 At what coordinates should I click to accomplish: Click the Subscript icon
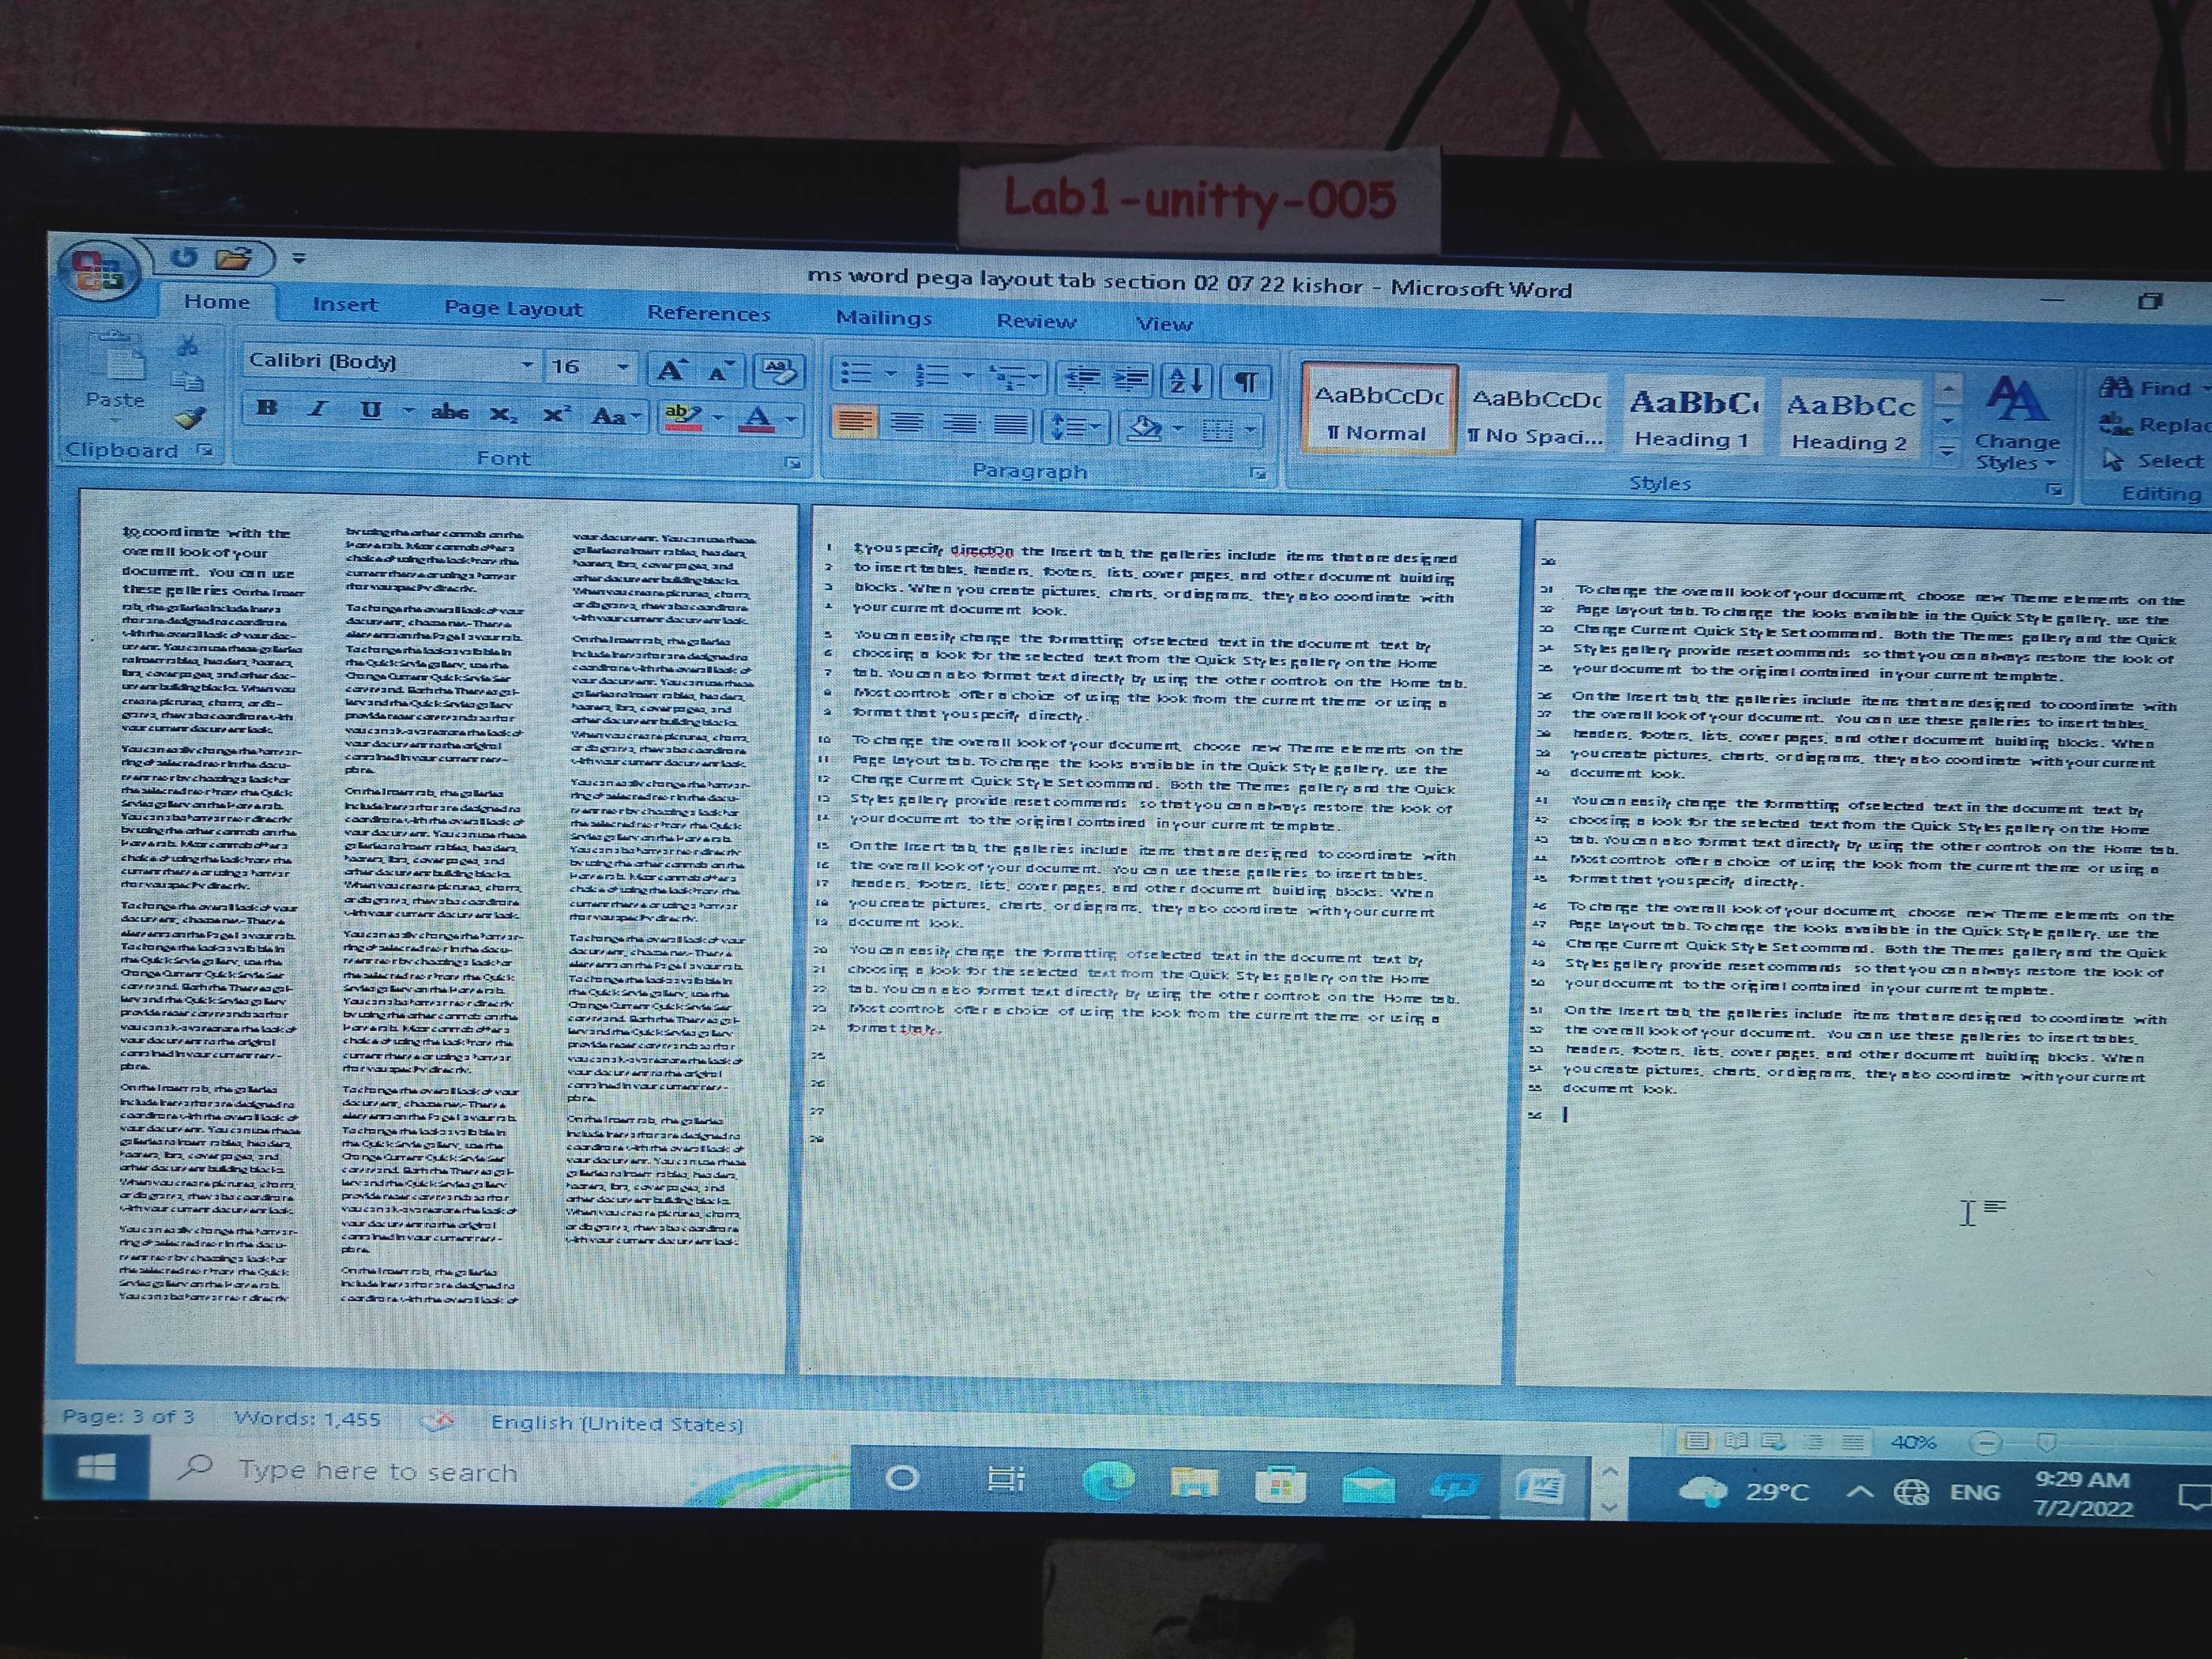click(503, 413)
